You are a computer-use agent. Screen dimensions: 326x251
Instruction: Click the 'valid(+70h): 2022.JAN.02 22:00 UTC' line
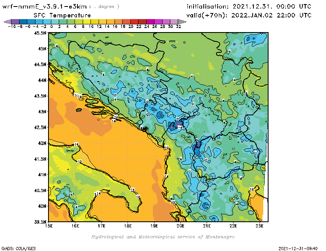(x=249, y=15)
